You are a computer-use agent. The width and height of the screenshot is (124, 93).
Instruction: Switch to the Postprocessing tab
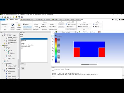click(x=57, y=20)
